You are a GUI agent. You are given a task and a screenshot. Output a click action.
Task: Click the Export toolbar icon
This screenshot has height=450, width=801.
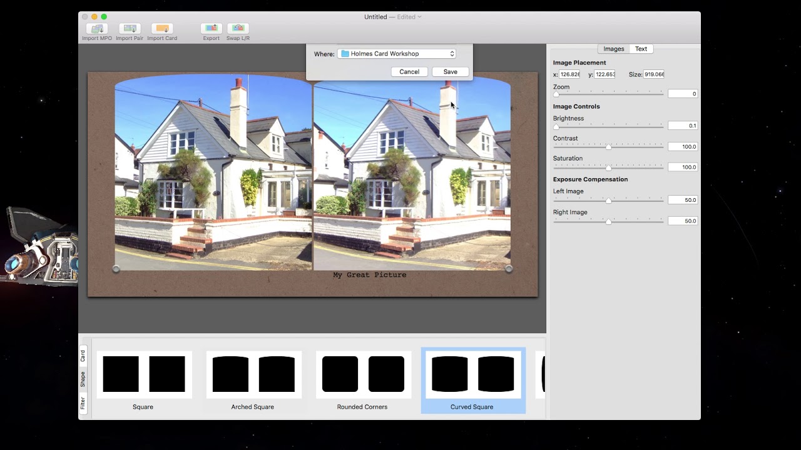[212, 28]
